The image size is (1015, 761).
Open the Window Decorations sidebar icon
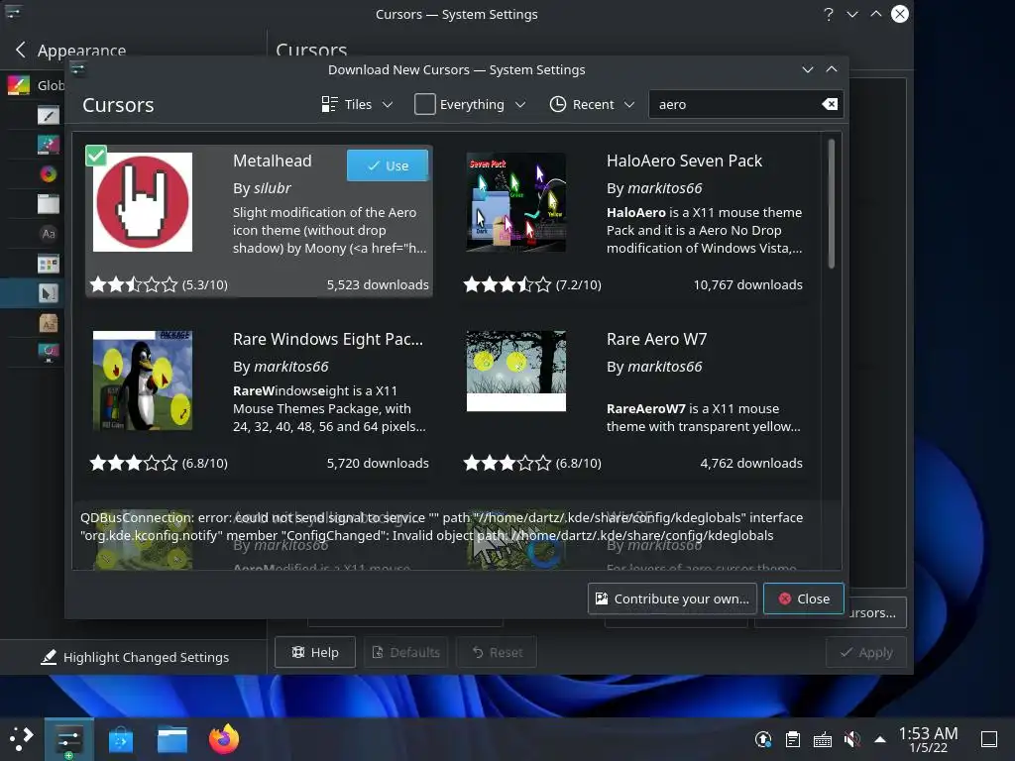pyautogui.click(x=48, y=204)
